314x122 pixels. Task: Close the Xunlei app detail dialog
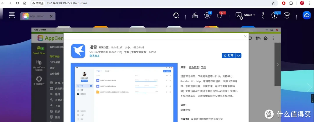[x=245, y=36]
